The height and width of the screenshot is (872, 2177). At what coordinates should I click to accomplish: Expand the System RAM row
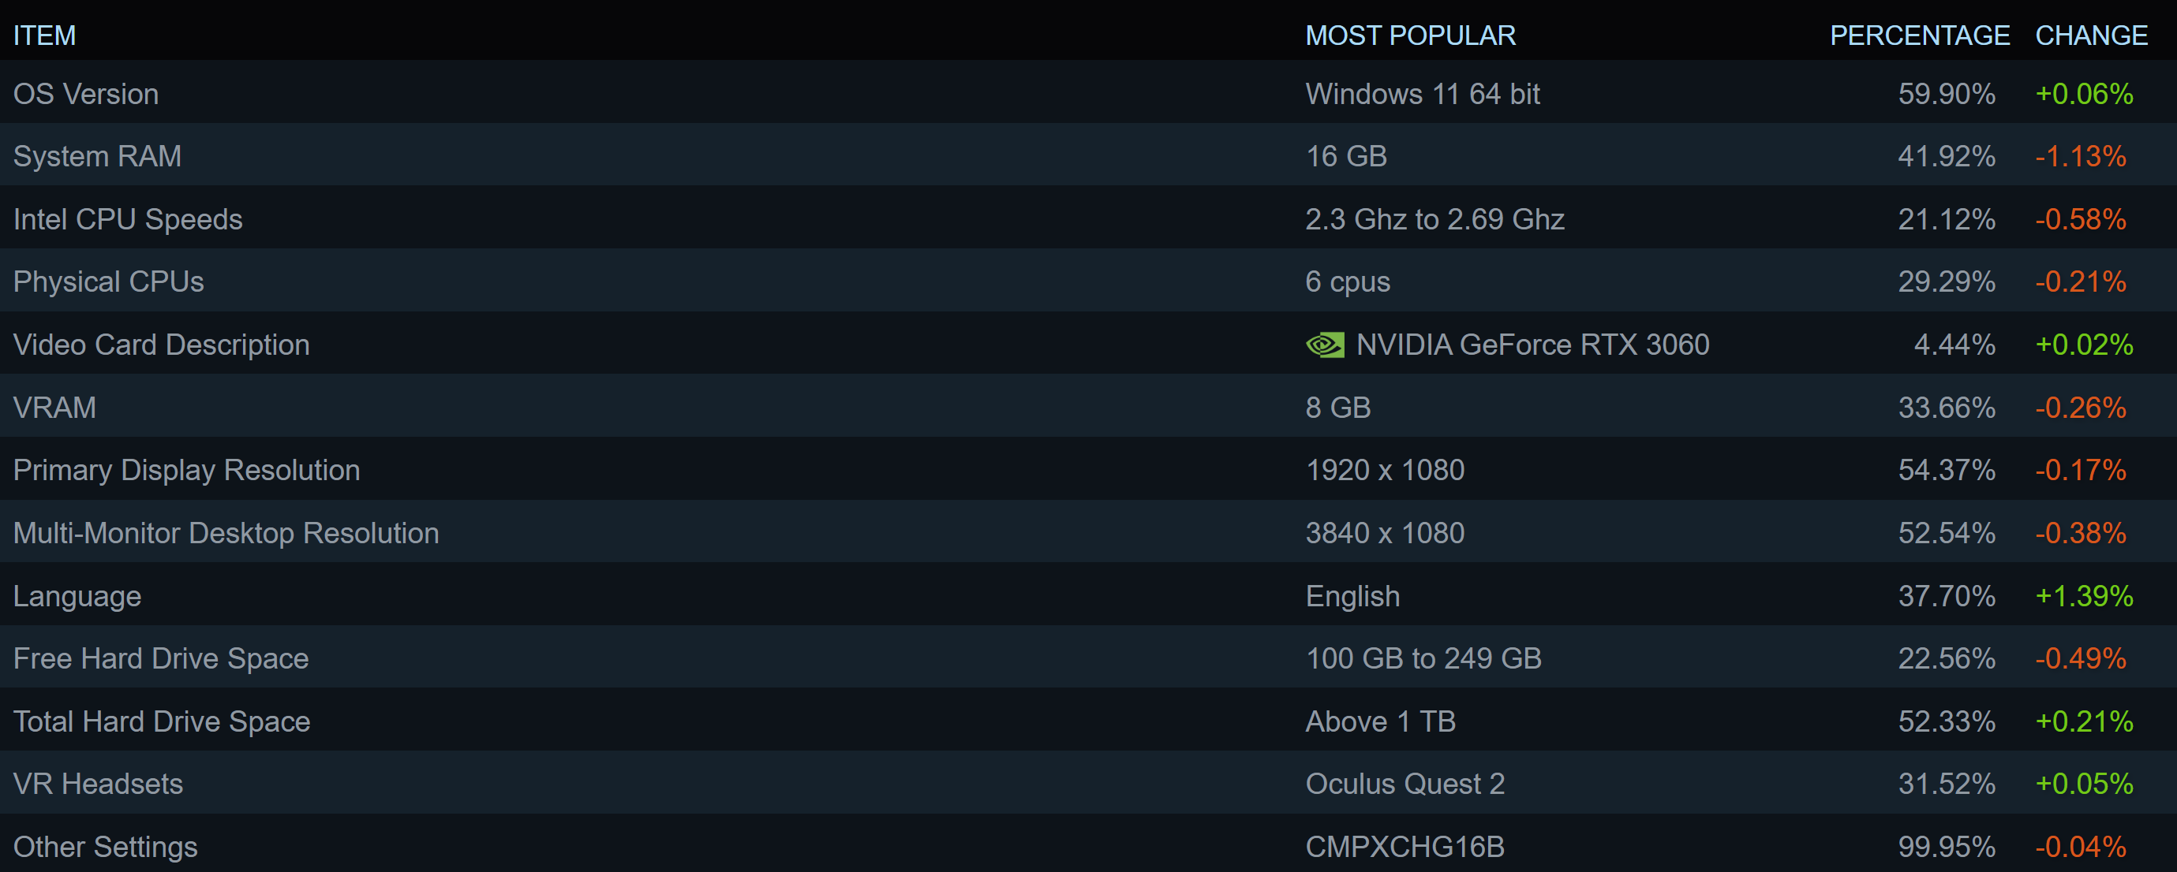pos(97,156)
